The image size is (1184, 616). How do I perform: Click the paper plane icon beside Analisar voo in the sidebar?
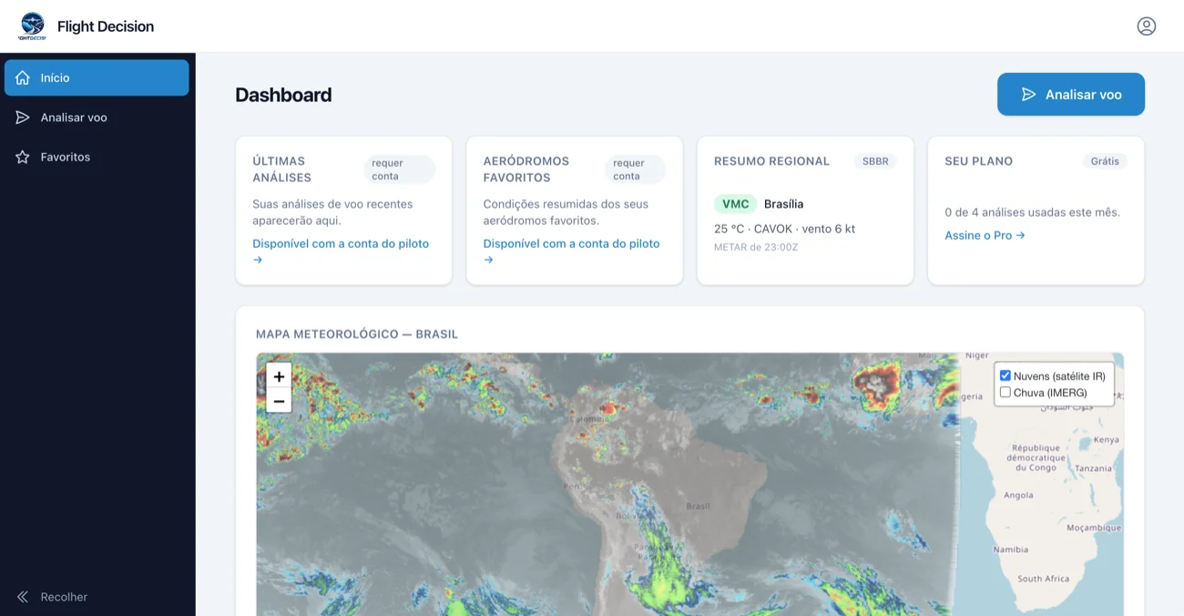pyautogui.click(x=23, y=118)
